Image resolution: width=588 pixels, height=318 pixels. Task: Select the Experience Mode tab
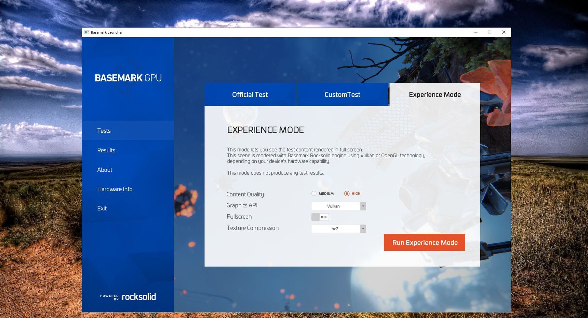tap(435, 95)
